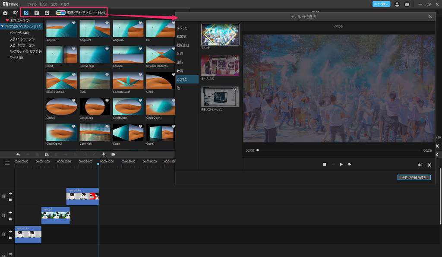Click the undo arrow in timeline toolbar
442x257 pixels.
point(18,154)
